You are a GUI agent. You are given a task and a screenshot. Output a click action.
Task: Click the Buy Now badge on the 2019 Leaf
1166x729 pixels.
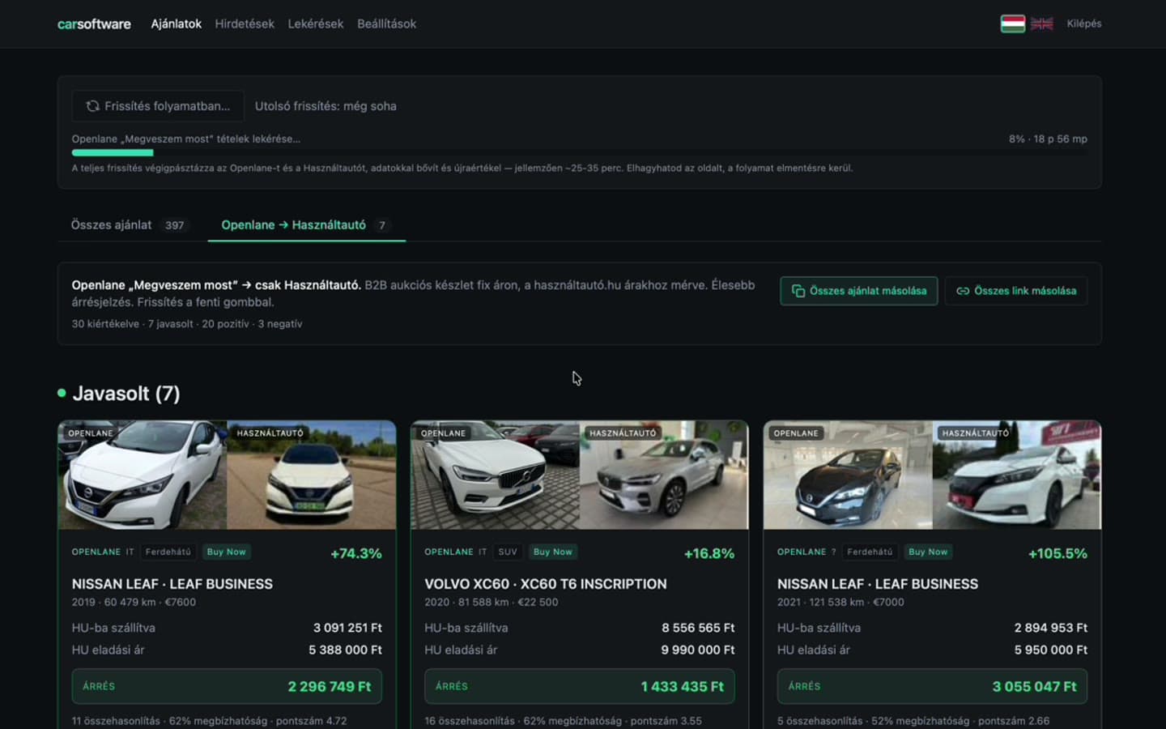coord(226,552)
